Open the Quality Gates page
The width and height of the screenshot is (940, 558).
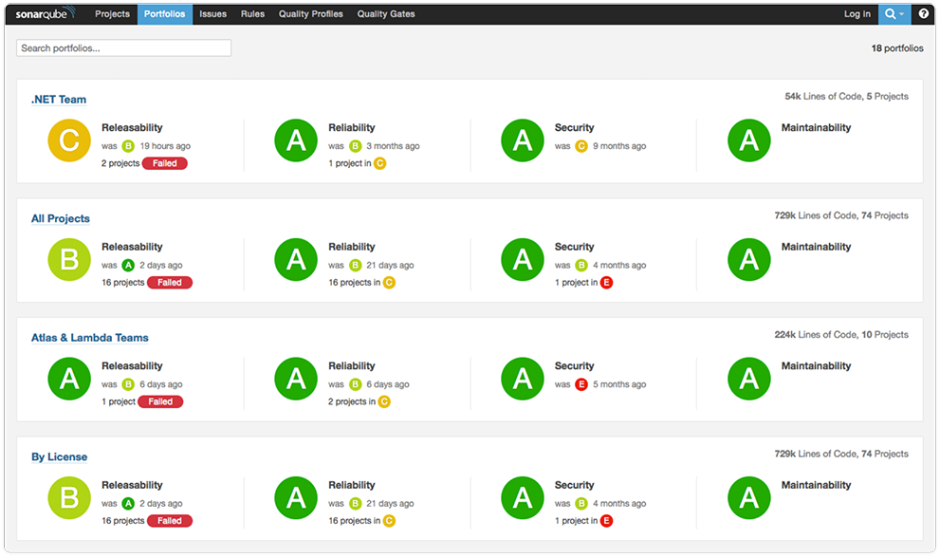click(x=386, y=13)
